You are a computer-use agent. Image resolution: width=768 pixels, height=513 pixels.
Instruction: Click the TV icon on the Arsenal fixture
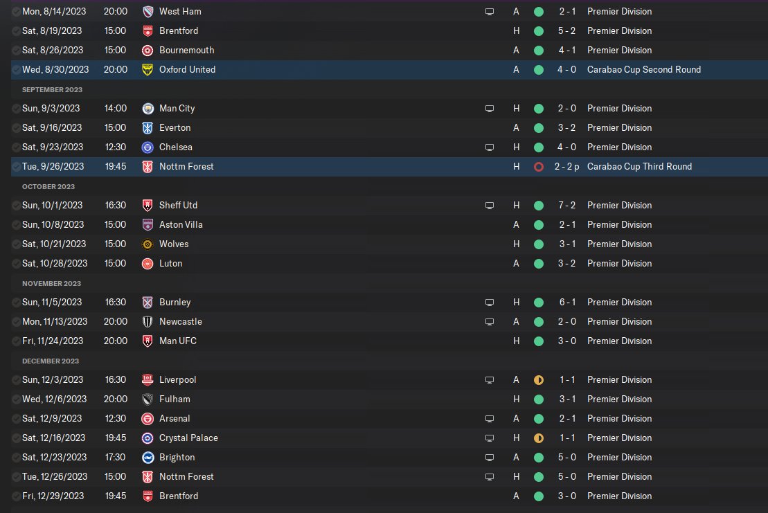(x=490, y=419)
